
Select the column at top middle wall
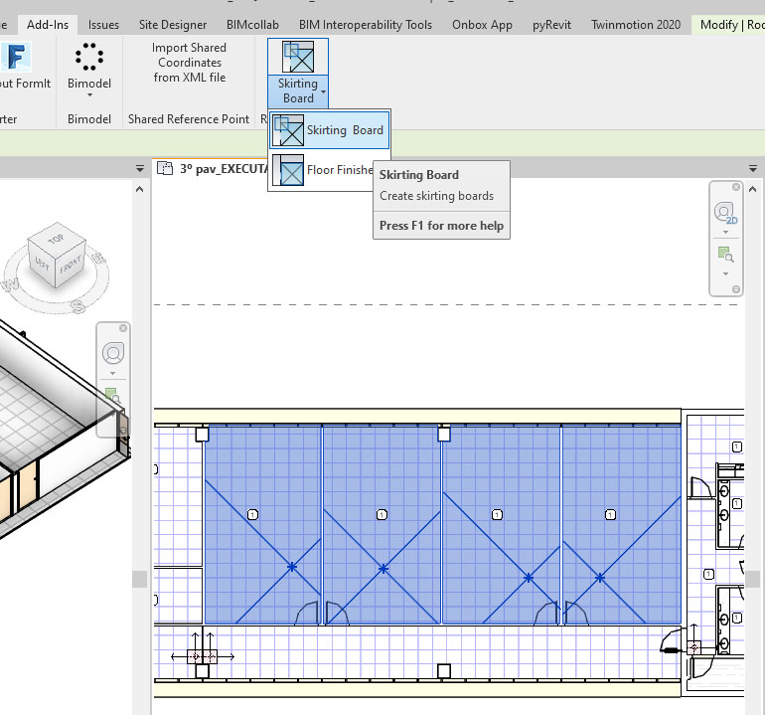[444, 435]
